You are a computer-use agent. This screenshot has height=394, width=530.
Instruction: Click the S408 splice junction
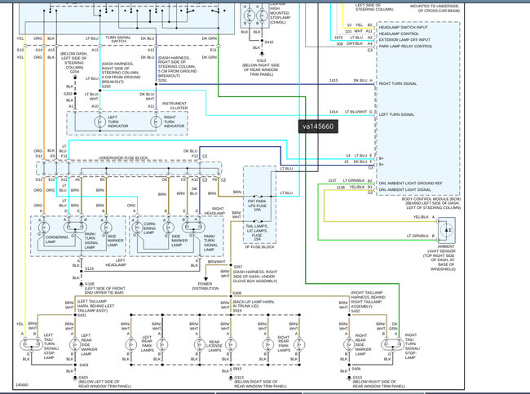pos(231,296)
